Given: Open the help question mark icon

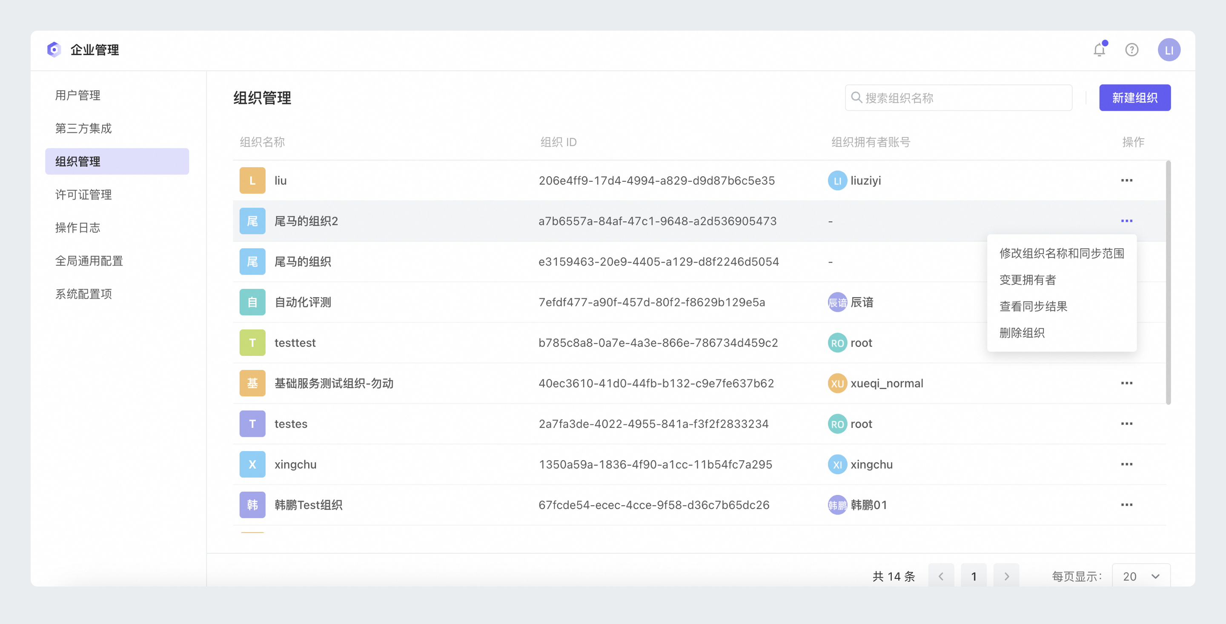Looking at the screenshot, I should click(1132, 50).
